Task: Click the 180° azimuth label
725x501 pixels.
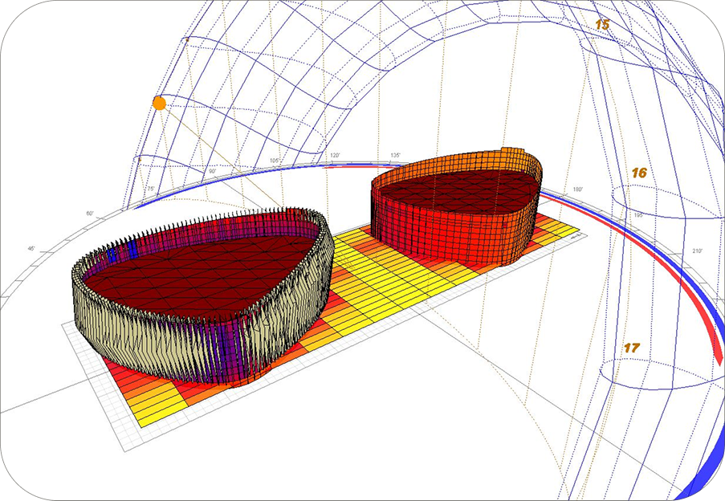Action: coord(577,189)
